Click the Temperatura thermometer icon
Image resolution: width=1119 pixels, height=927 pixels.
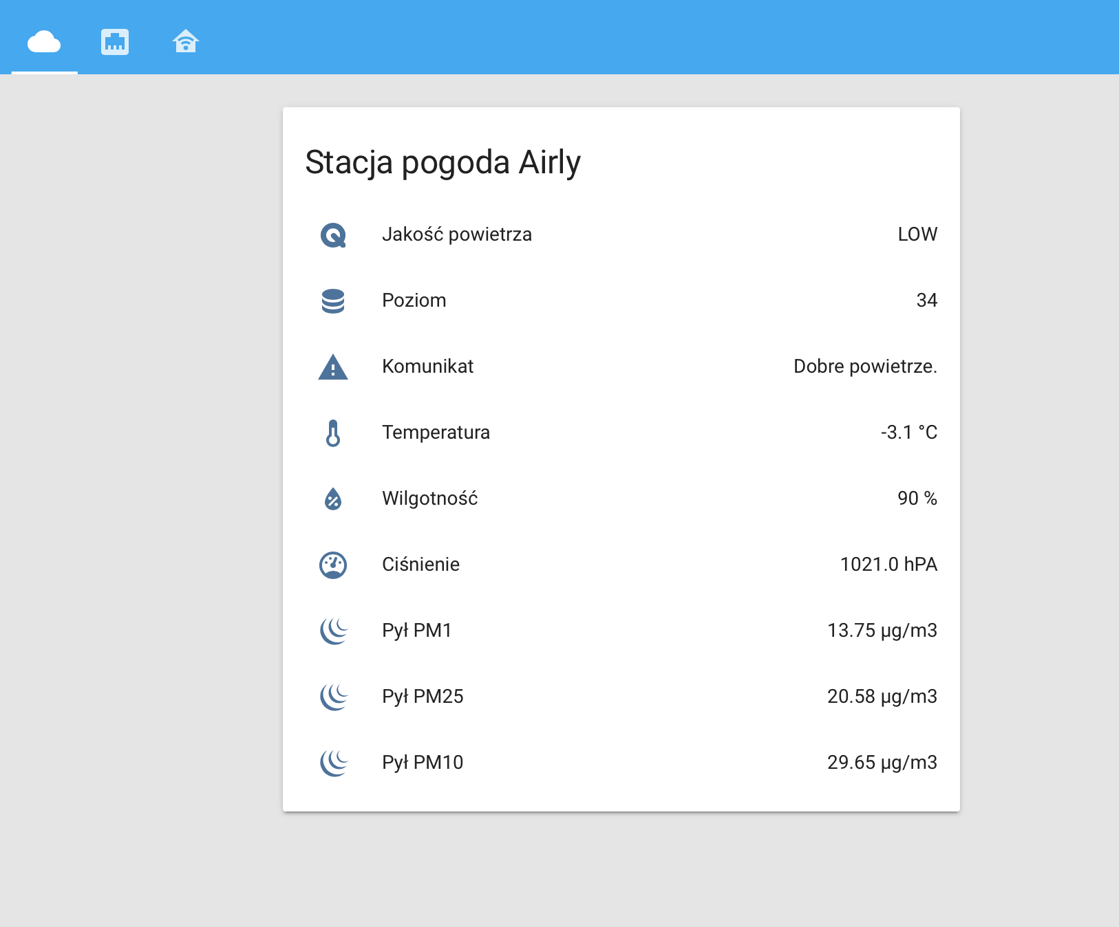point(333,433)
